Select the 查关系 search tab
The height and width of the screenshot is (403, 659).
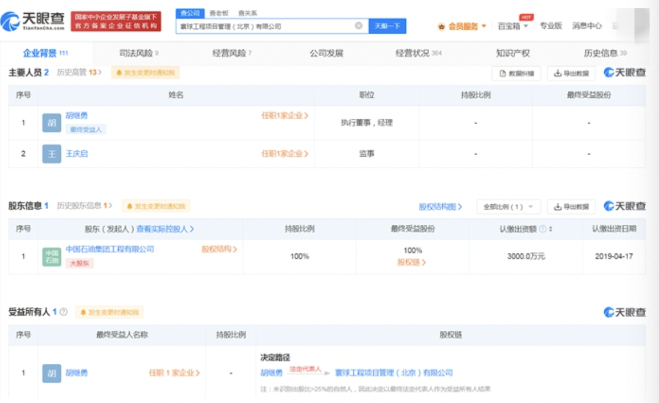(x=248, y=13)
